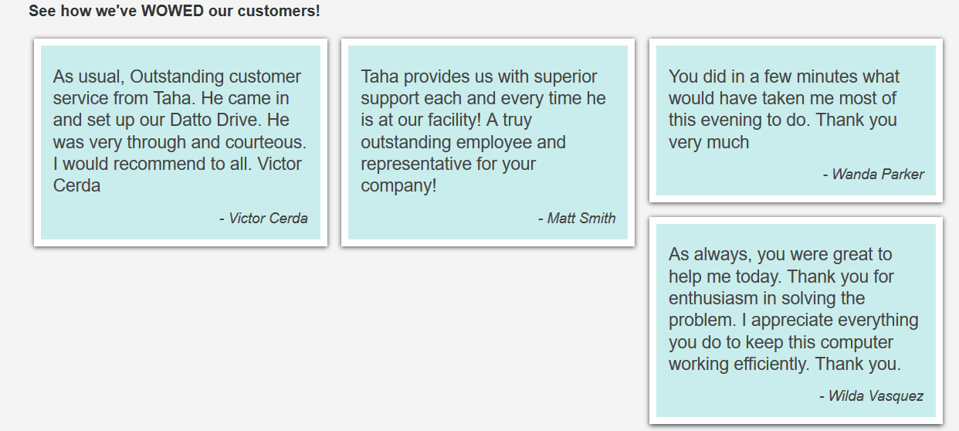Click the 'You did in a few minutes' text
This screenshot has width=959, height=431.
click(764, 77)
